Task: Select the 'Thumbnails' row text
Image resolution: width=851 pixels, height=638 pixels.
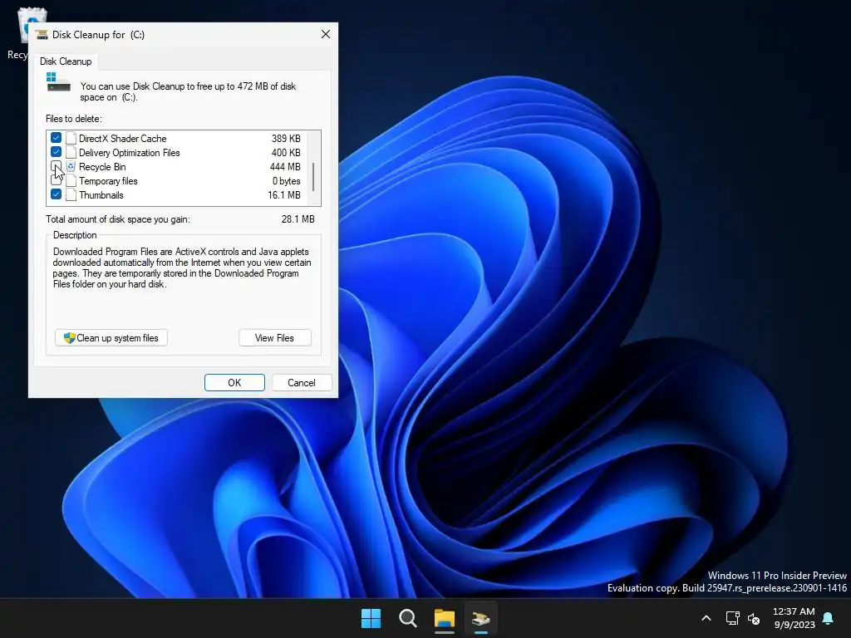Action: [101, 194]
